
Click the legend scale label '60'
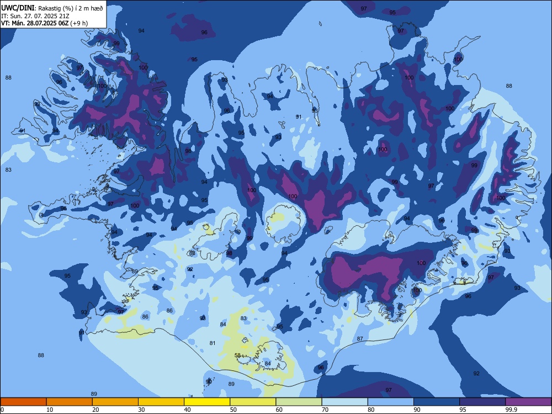point(279,410)
